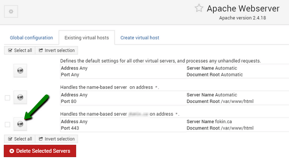Viewport: 289px width, 161px height.
Task: Click bottom Invert selection button
Action: click(56, 139)
